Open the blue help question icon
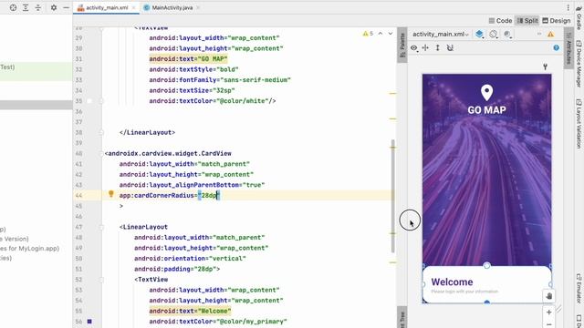 click(556, 47)
